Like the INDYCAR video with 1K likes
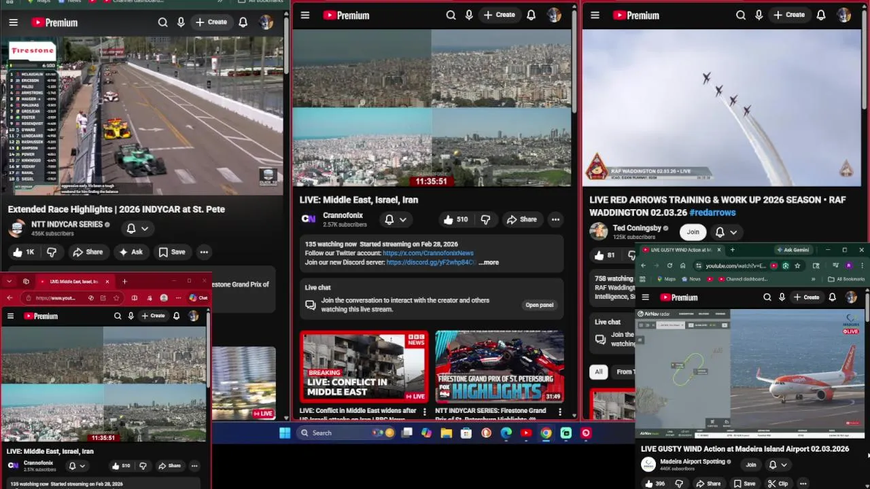870x489 pixels. 22,252
